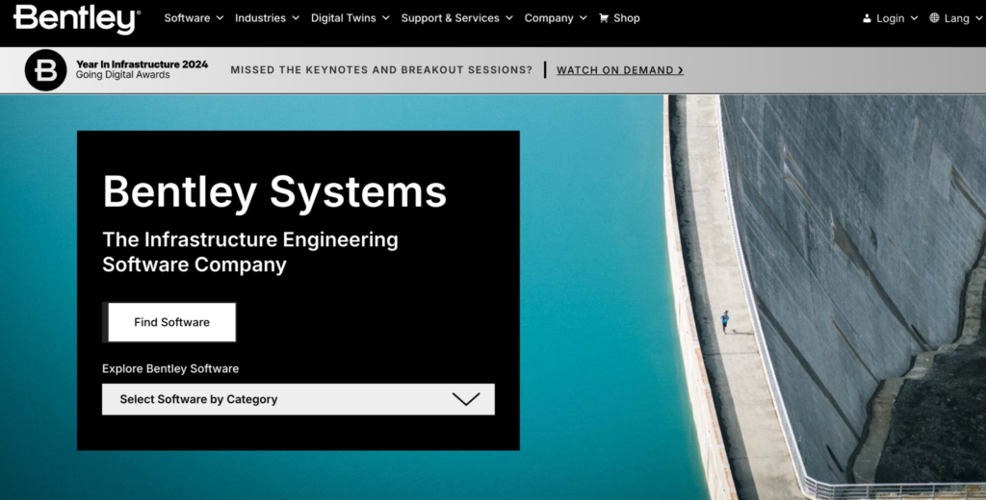
Task: Click the Infrastructure Engineering Software Company subtitle
Action: pyautogui.click(x=250, y=252)
